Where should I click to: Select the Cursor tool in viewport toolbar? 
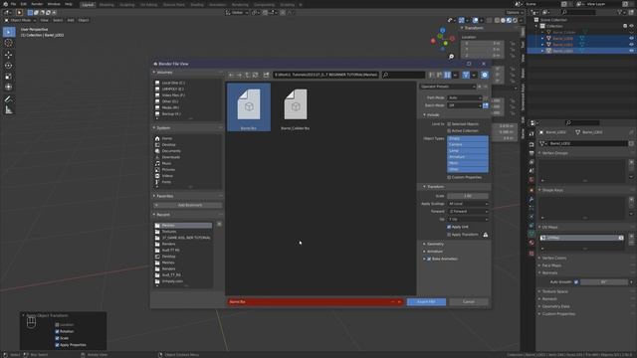(9, 43)
